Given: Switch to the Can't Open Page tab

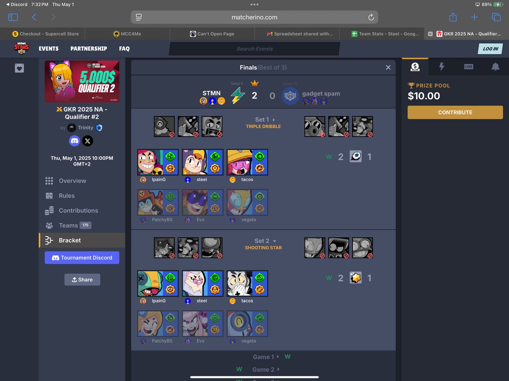Looking at the screenshot, I should click(x=212, y=34).
